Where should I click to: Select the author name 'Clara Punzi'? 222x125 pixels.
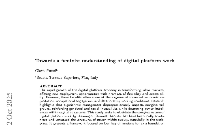pyautogui.click(x=46, y=71)
